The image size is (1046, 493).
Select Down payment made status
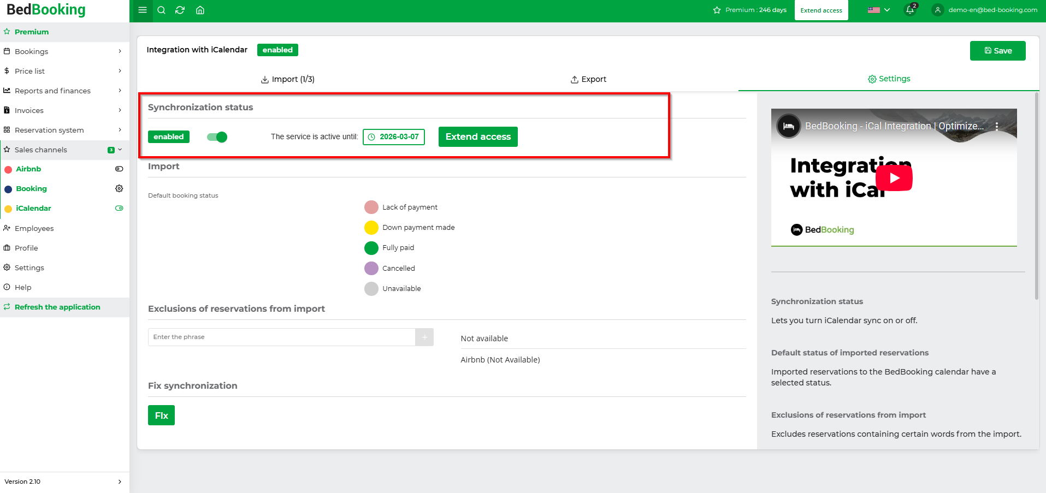pos(371,228)
